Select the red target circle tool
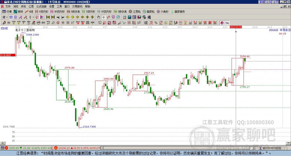This screenshot has height=156, width=291. pos(58,23)
